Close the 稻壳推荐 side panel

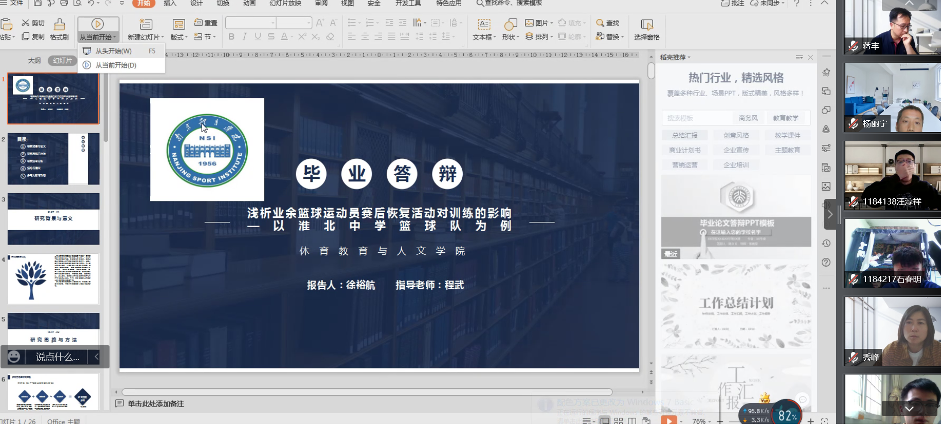pos(810,58)
